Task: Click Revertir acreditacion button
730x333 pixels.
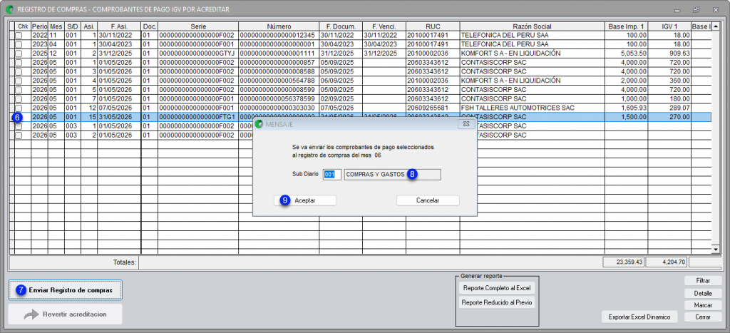Action: [65, 314]
